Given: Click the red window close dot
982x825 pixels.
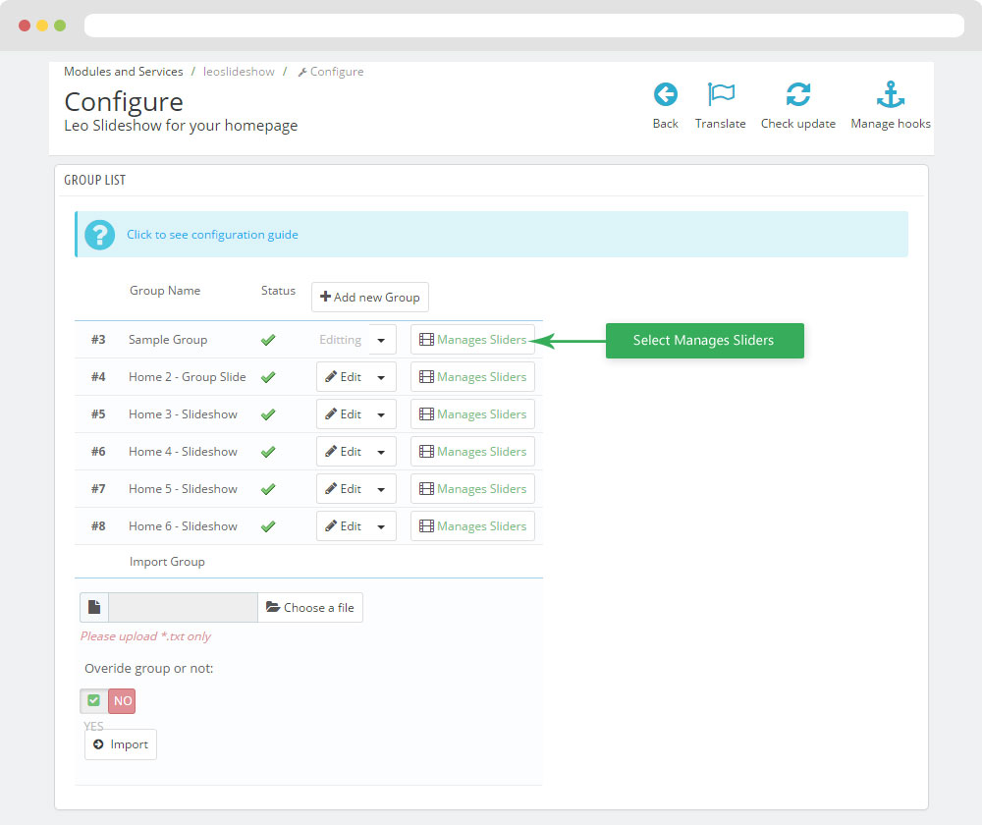Looking at the screenshot, I should pos(25,26).
